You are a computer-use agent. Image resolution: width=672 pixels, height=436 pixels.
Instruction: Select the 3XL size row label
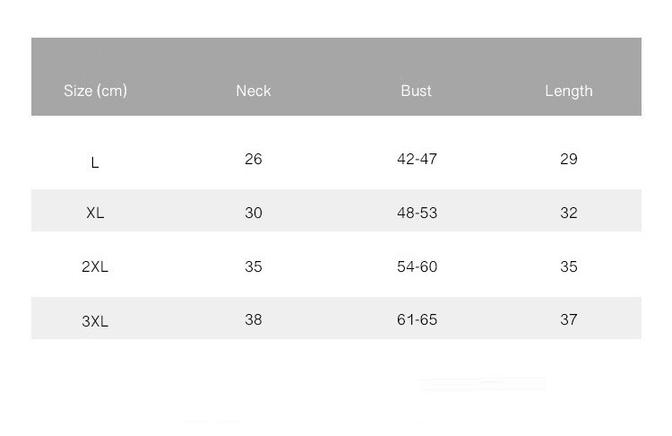[x=95, y=321]
